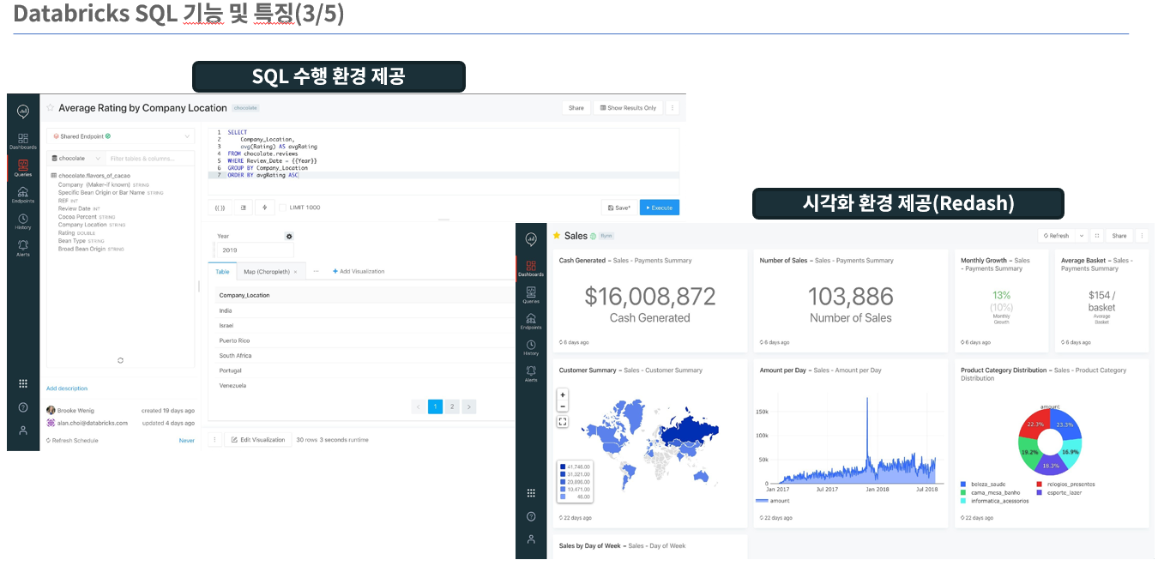Open History in the query editor sidebar
Screen dimensions: 1158x566
coord(23,221)
